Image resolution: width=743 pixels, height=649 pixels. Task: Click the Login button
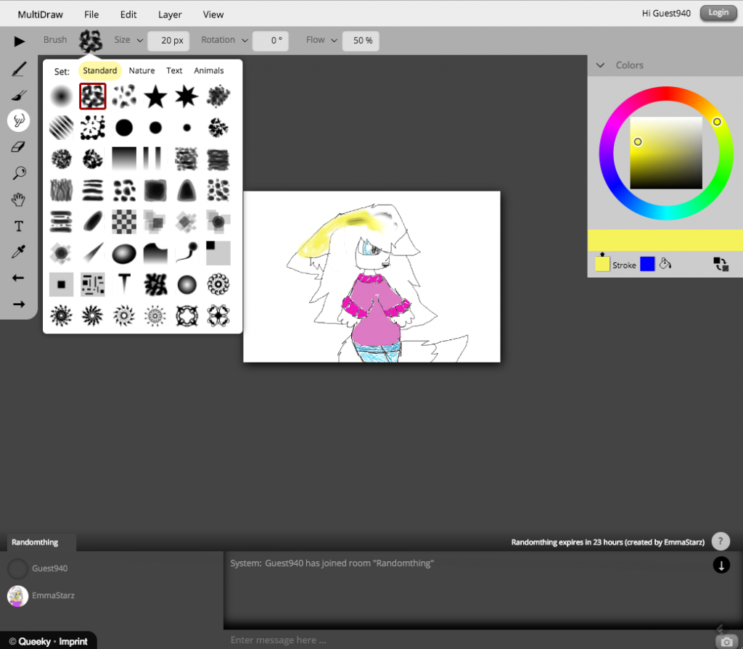tap(718, 12)
